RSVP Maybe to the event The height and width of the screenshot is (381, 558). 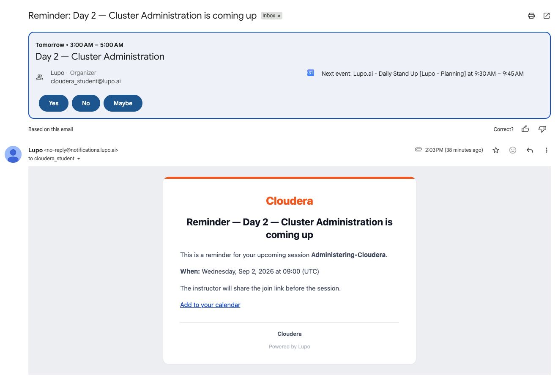[123, 103]
